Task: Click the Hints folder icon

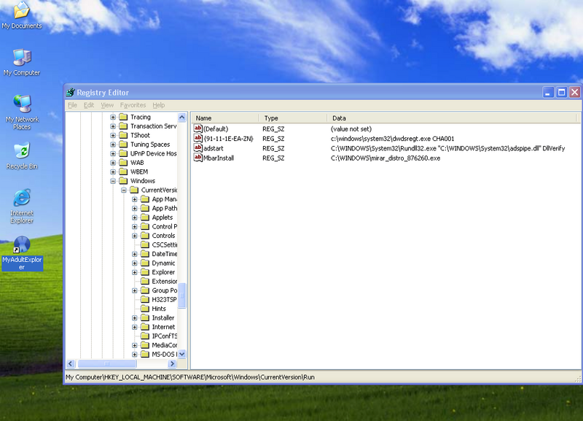Action: click(x=144, y=309)
